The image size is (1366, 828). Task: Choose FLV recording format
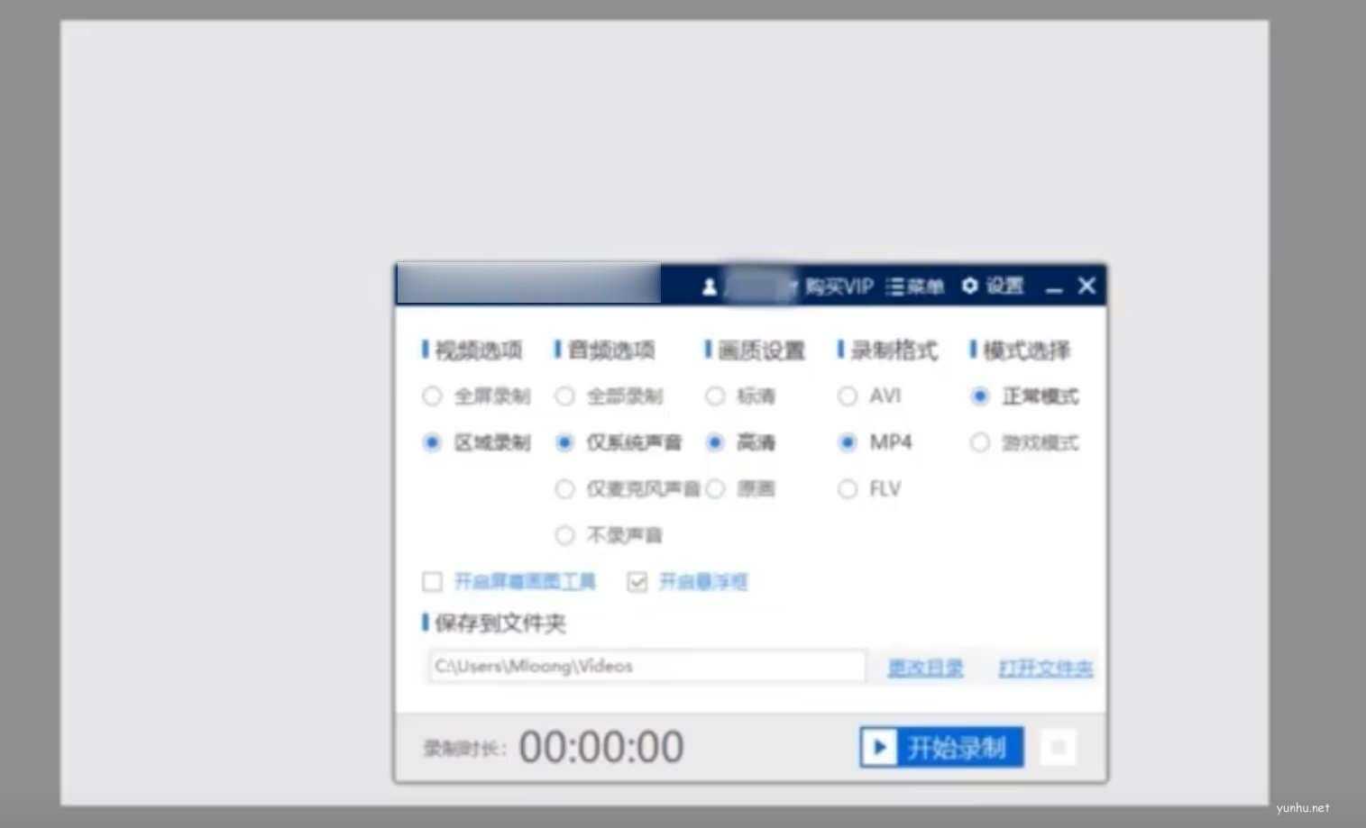848,488
